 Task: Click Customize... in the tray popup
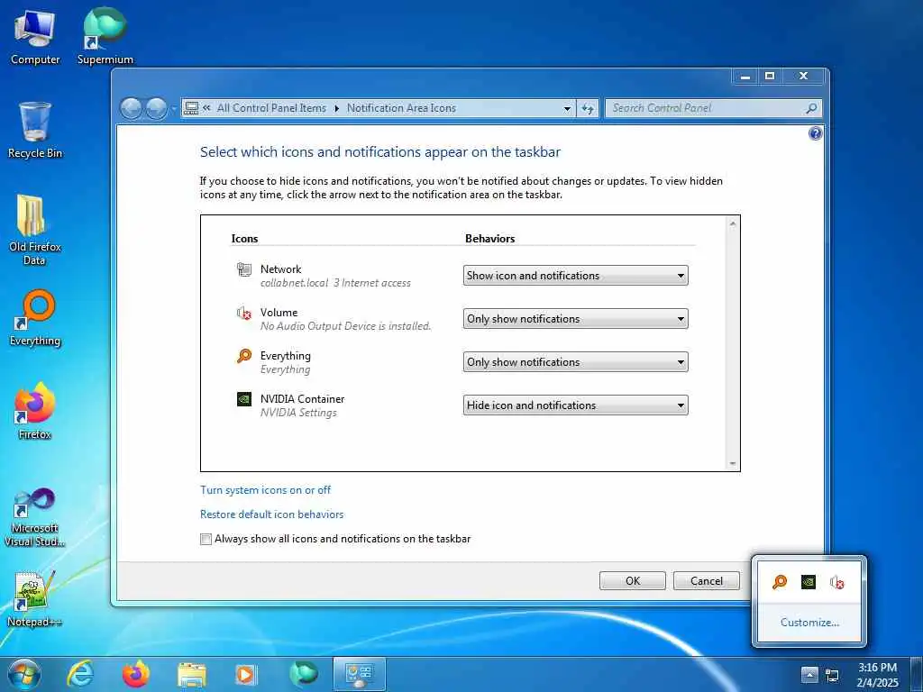coord(809,623)
